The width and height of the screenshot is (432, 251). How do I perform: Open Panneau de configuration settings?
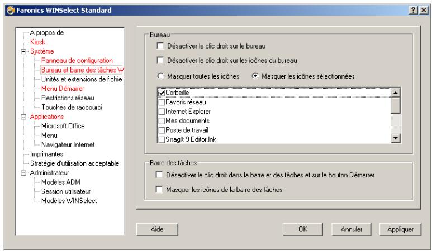(77, 60)
